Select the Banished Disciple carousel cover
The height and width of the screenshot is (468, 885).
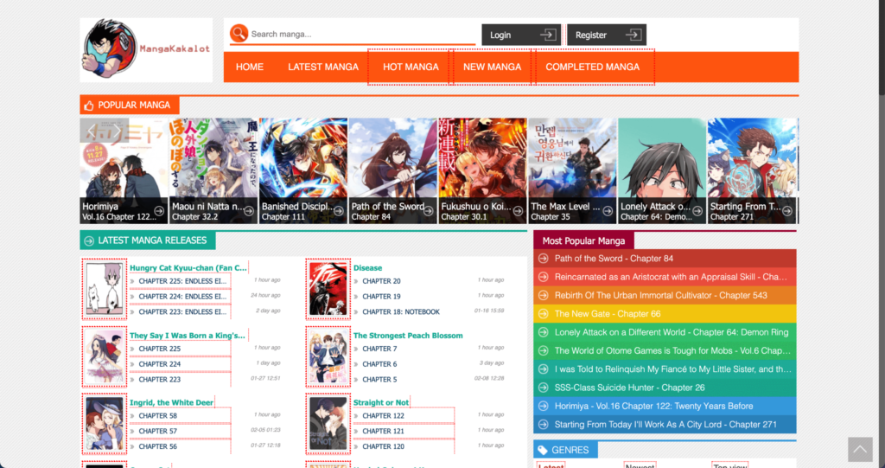point(303,164)
